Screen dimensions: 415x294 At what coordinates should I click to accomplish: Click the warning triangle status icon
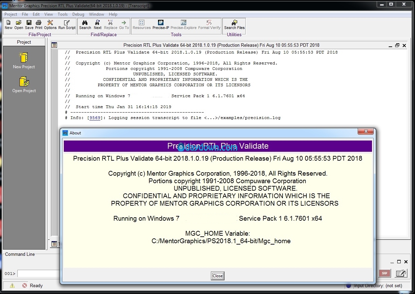12,285
